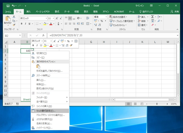Viewport: 183px width, 133px height.
Task: Click the mini toolbar fill color bucket
Action: 45,45
